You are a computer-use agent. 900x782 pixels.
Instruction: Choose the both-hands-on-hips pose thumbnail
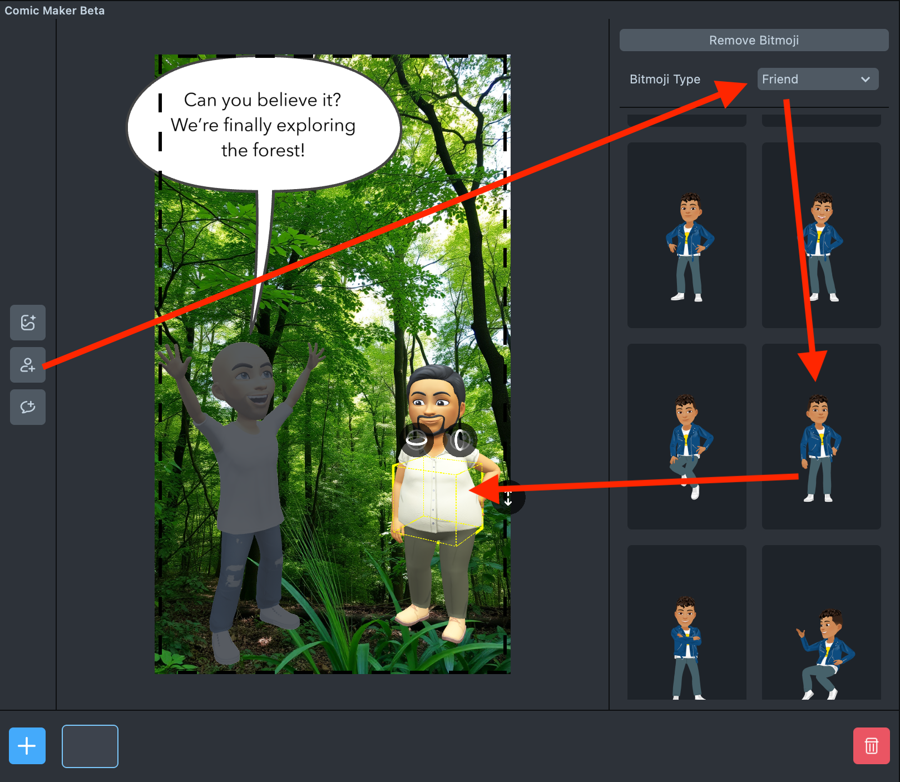[x=686, y=235]
